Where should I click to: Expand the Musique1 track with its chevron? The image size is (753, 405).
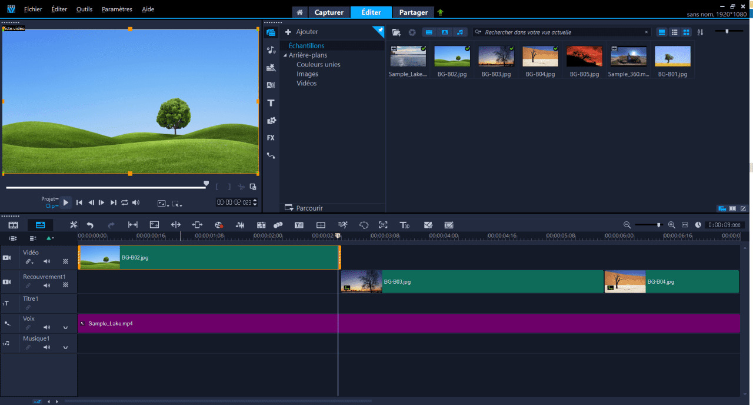(66, 347)
